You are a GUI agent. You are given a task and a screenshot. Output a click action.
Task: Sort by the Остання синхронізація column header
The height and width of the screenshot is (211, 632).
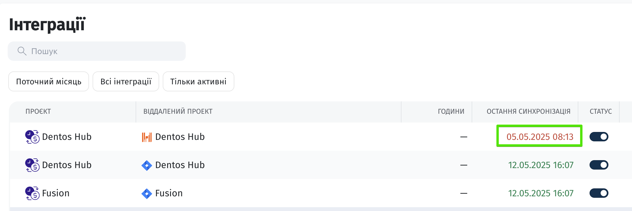click(x=529, y=111)
